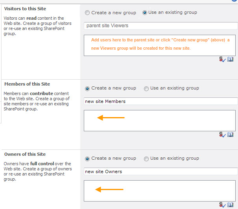The image size is (238, 209).
Task: Click Check Names icon for Members group
Action: click(223, 134)
